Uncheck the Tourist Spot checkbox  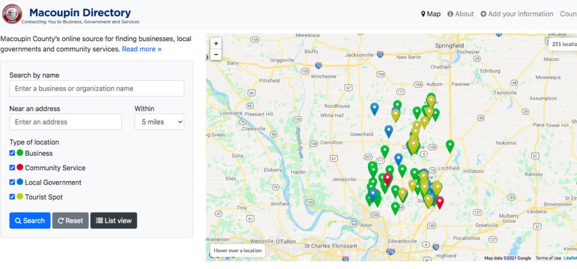coord(12,197)
